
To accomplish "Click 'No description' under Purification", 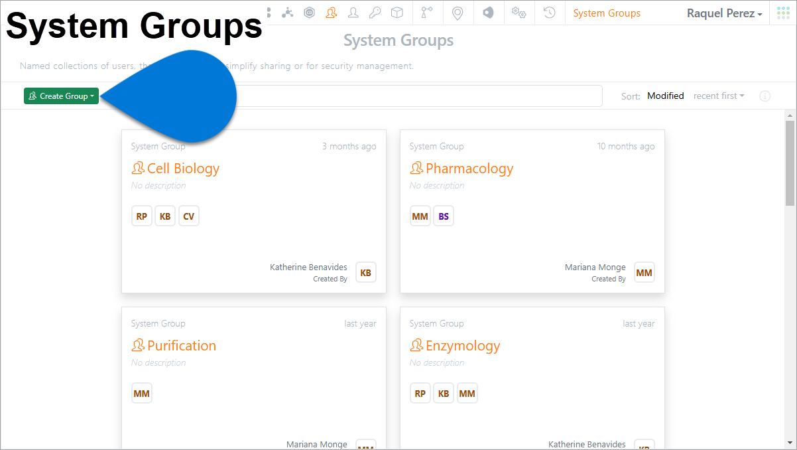I will point(158,363).
